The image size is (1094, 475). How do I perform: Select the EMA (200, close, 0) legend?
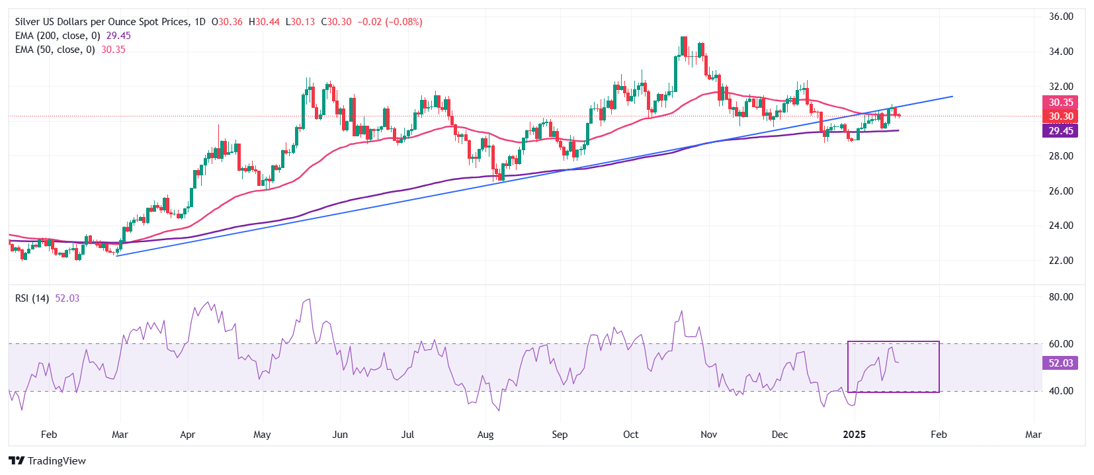58,36
